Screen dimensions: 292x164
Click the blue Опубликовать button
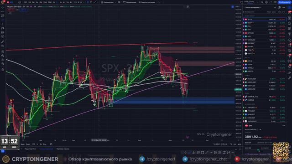(x=284, y=2)
